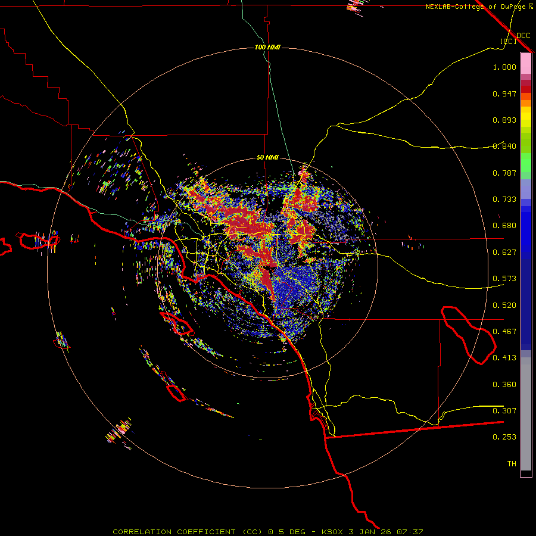This screenshot has height=536, width=536.
Task: Click the 0.840 legend value
Action: coord(504,147)
